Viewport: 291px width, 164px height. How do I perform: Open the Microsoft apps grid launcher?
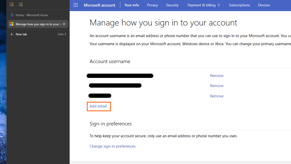(x=75, y=5)
